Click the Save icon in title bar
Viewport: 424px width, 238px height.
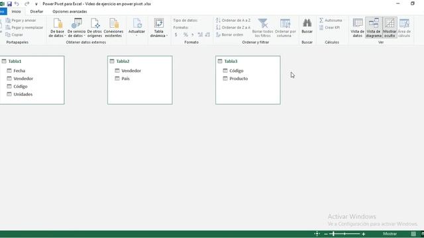pyautogui.click(x=9, y=4)
